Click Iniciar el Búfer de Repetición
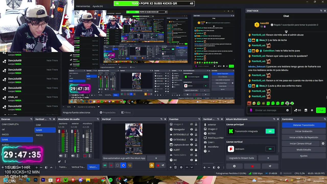This screenshot has height=184, width=327. pos(304,137)
